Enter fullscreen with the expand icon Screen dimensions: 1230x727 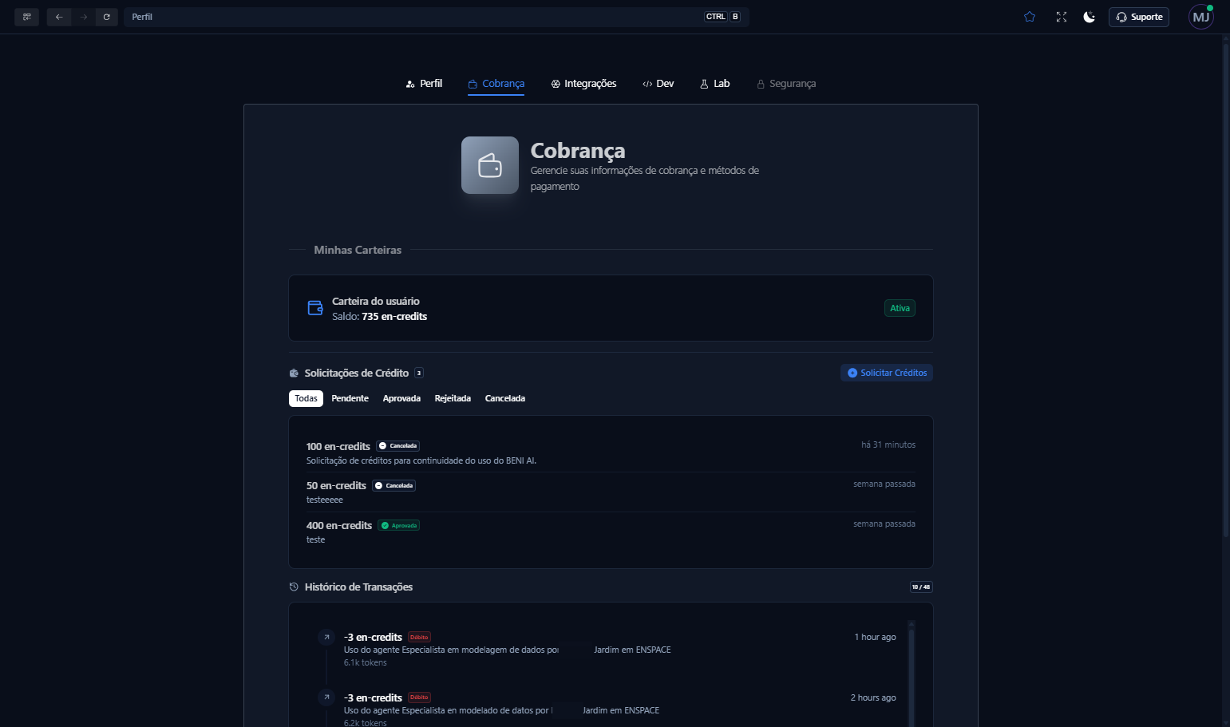tap(1062, 17)
